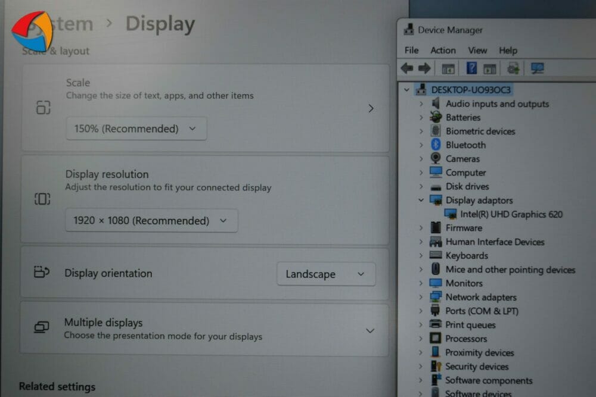596x397 pixels.
Task: Select the Display adaptors icon
Action: point(436,199)
